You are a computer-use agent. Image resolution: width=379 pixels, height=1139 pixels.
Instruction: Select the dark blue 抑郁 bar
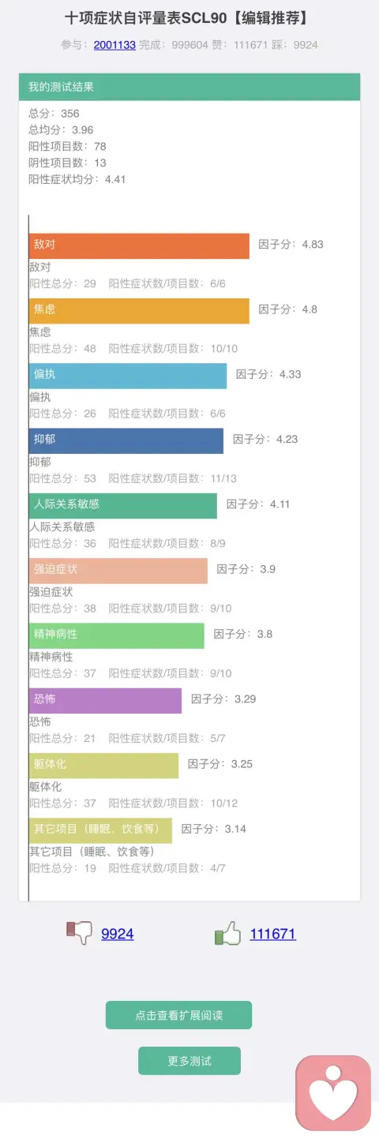click(126, 440)
